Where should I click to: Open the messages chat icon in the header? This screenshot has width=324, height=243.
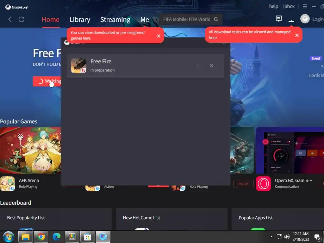[278, 19]
